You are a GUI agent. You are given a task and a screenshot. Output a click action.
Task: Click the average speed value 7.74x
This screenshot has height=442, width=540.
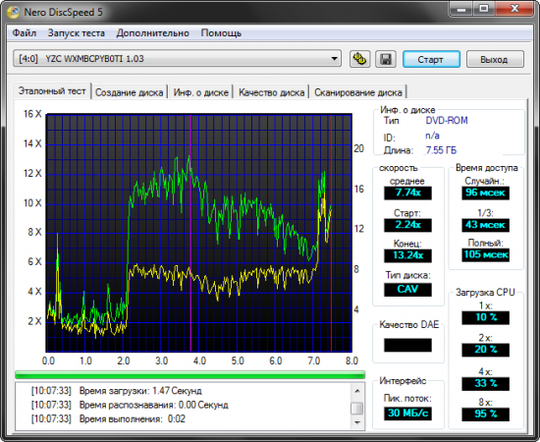(x=407, y=193)
